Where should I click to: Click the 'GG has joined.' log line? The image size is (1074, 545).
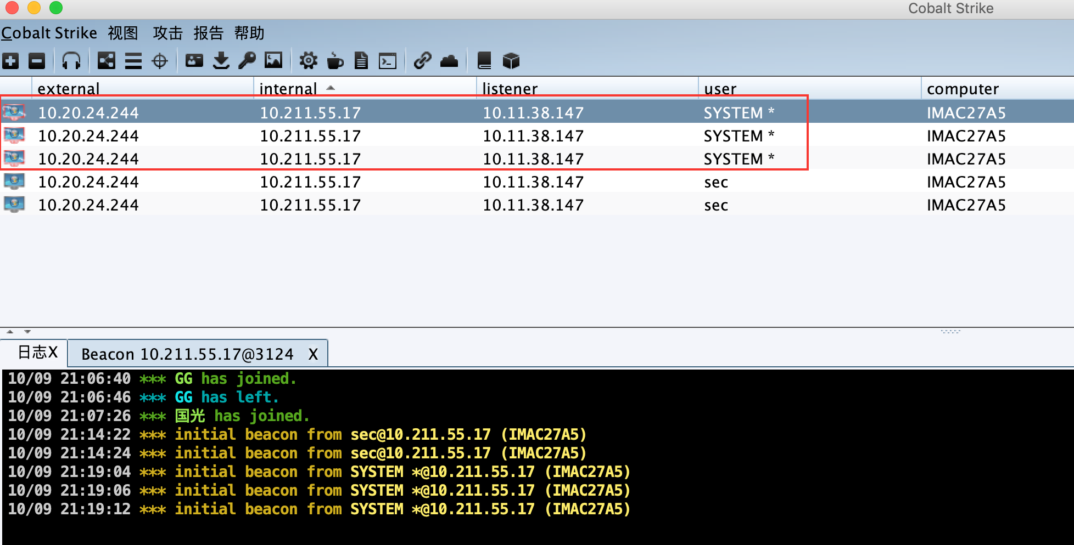152,379
